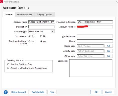Choose No for Single mutual fund account
This screenshot has width=118, height=96.
click(41, 41)
